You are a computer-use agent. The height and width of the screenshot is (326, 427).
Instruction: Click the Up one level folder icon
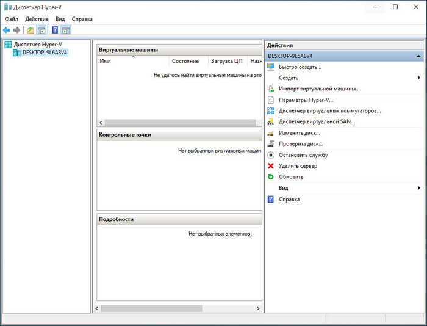[x=30, y=30]
